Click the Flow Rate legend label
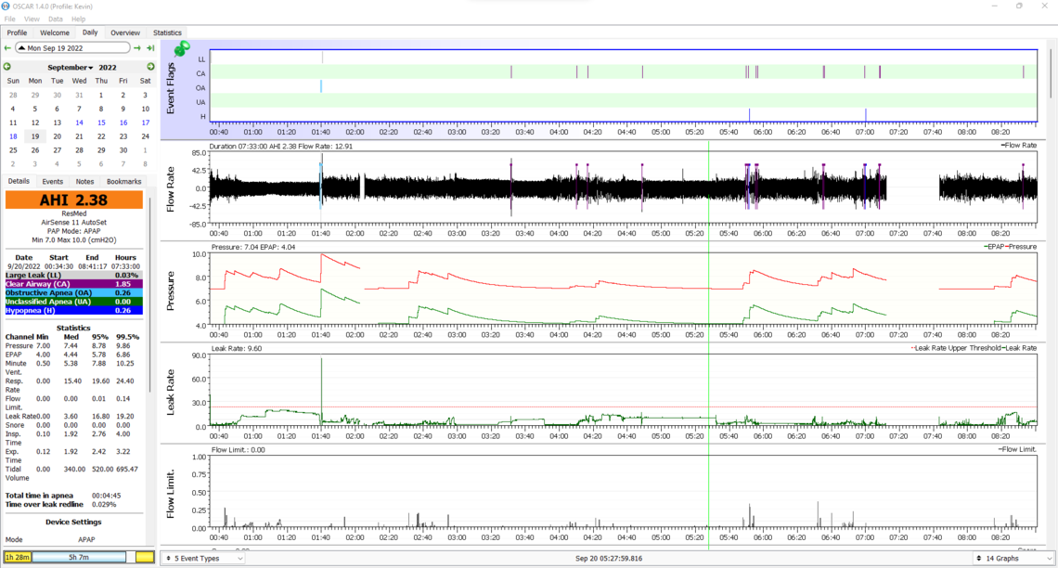 (1019, 145)
